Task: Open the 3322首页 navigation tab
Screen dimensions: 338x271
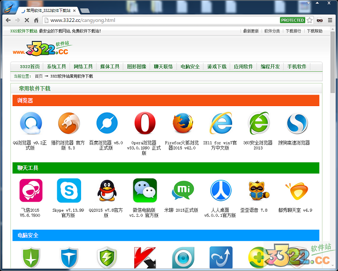Action: pyautogui.click(x=30, y=67)
